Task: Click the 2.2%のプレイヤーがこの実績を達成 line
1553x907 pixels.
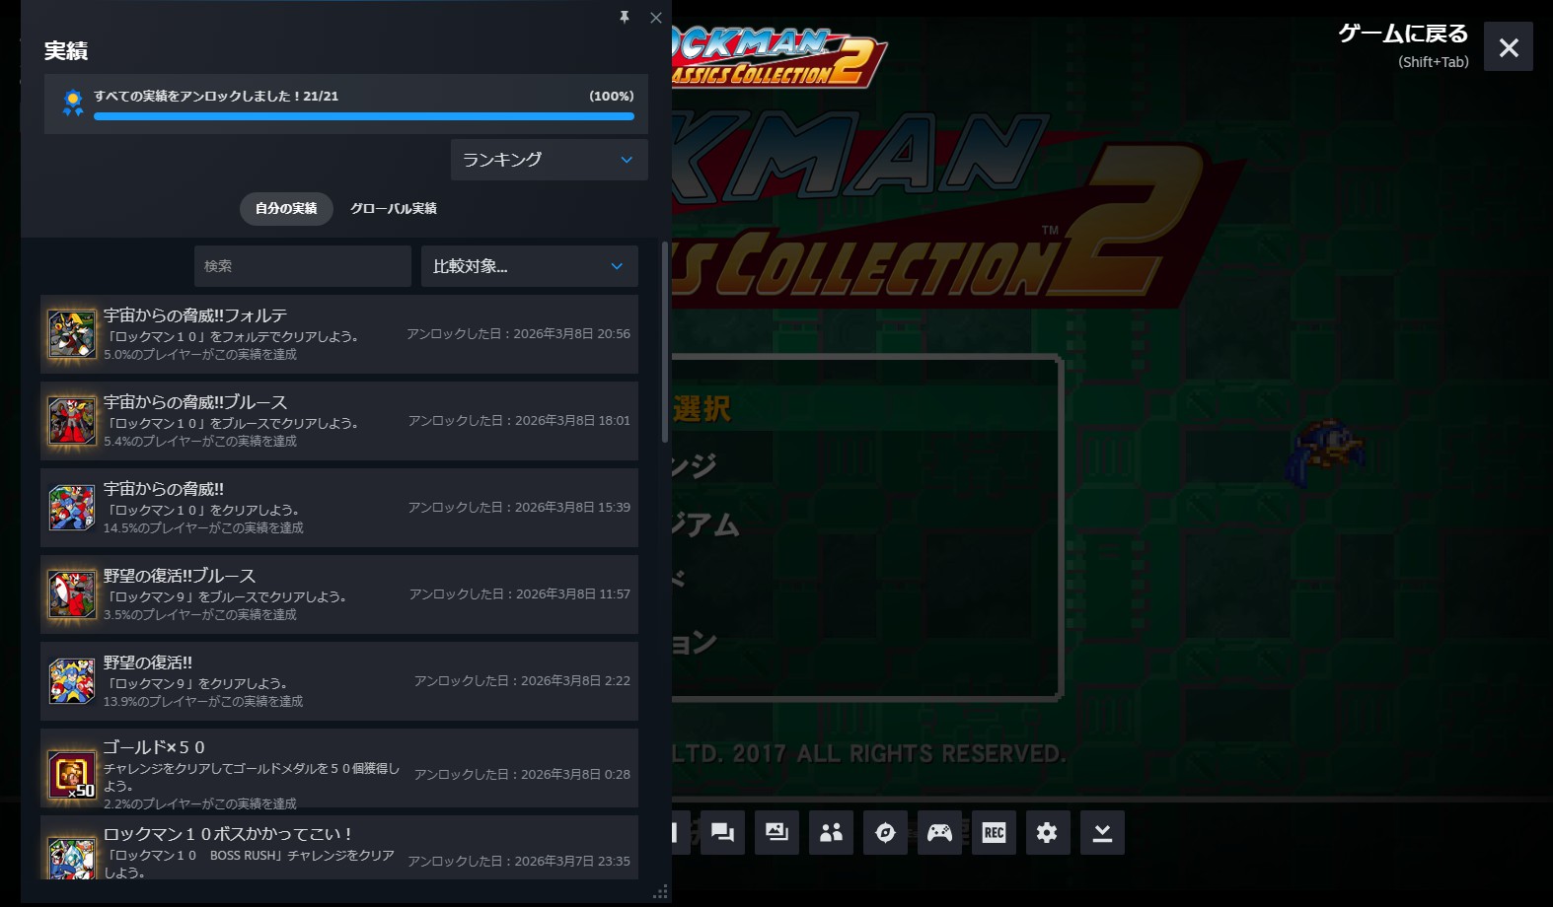Action: (200, 803)
